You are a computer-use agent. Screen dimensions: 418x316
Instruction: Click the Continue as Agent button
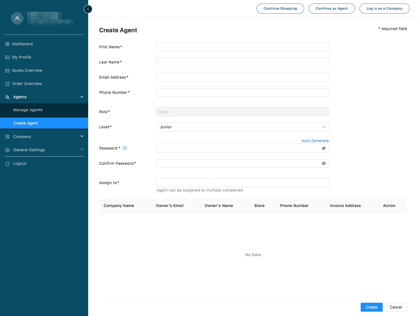coord(331,9)
